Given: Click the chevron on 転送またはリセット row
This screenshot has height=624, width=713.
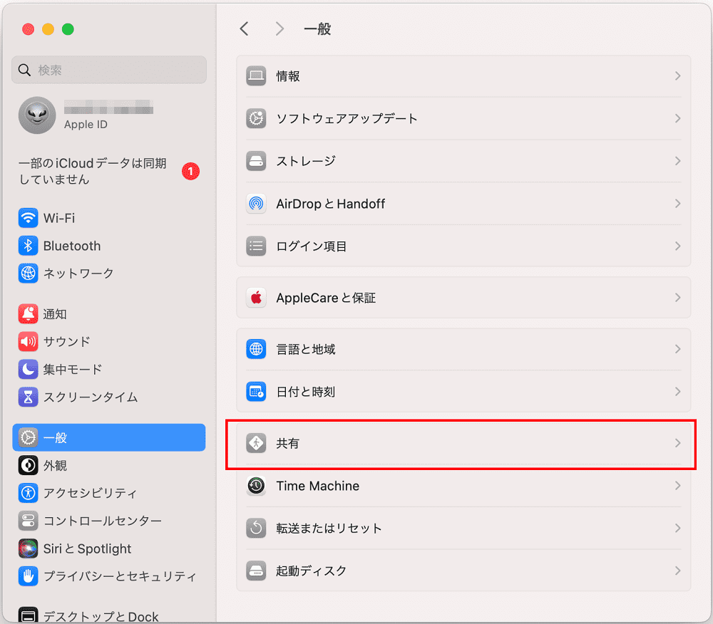Looking at the screenshot, I should (x=677, y=528).
